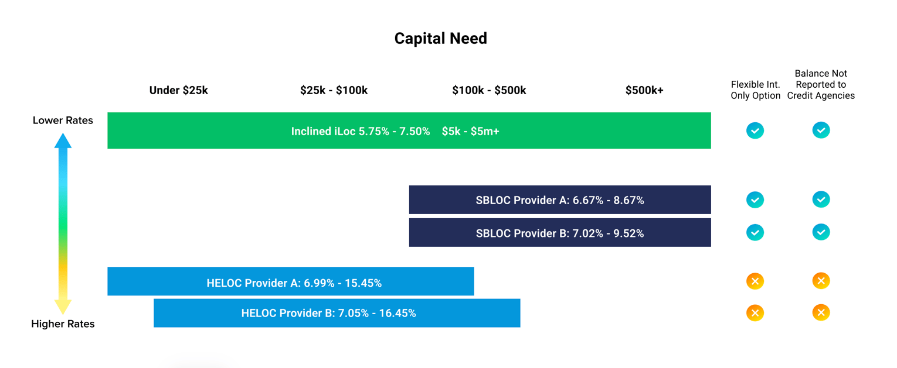Click the HELOC Provider A rate bar
This screenshot has width=897, height=368.
290,282
